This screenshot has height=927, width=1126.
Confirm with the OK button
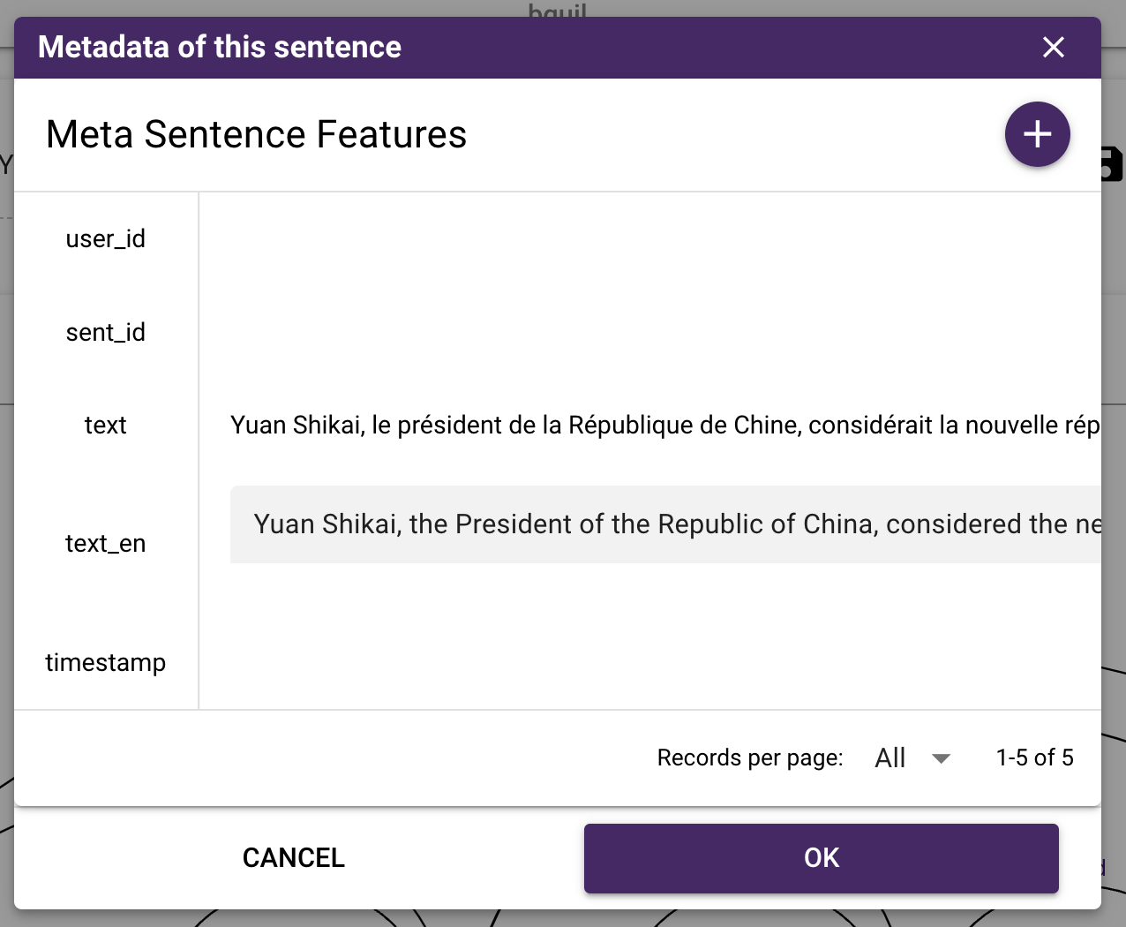822,858
